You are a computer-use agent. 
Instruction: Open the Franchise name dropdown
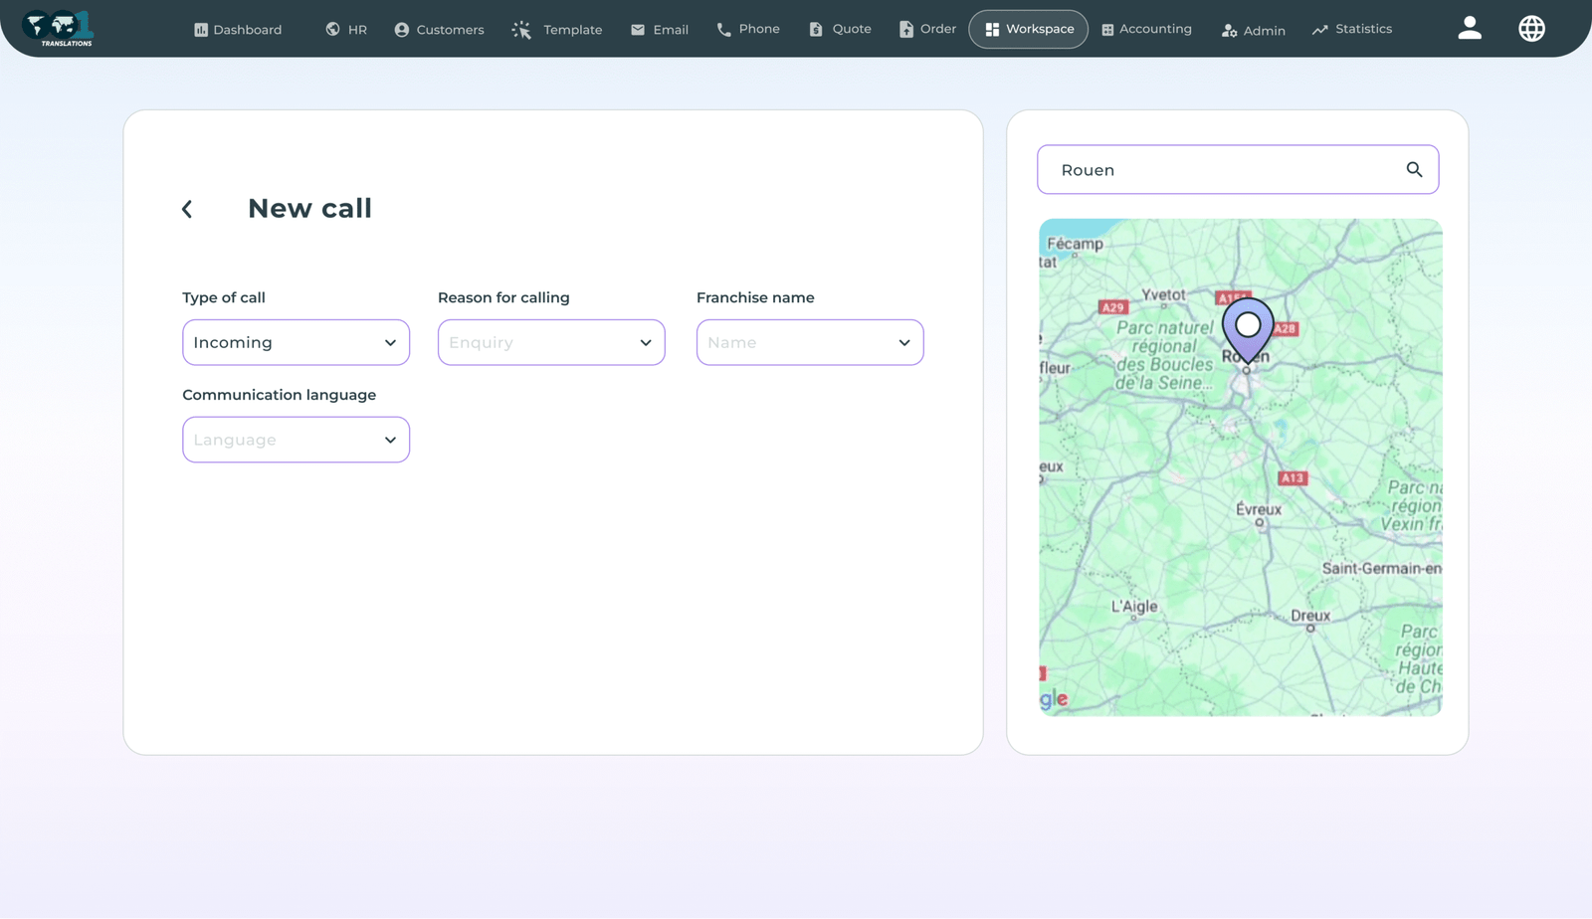(x=809, y=342)
